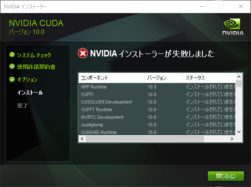Click the horizontal scrollbar thumb

(x=145, y=139)
